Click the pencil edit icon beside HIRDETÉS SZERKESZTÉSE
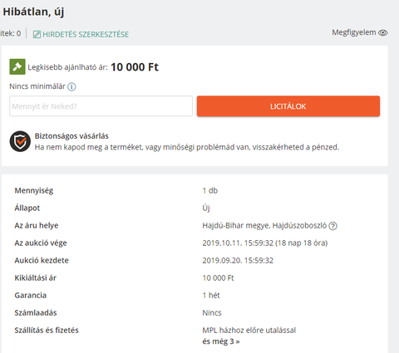399x353 pixels. point(37,35)
